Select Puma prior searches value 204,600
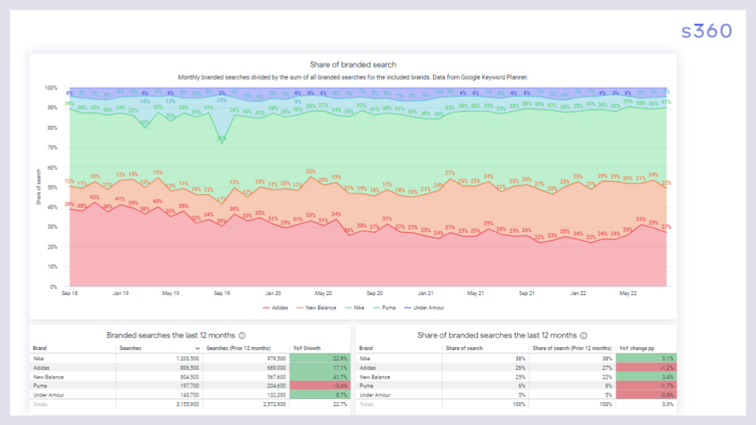Viewport: 756px width, 425px height. pyautogui.click(x=276, y=386)
